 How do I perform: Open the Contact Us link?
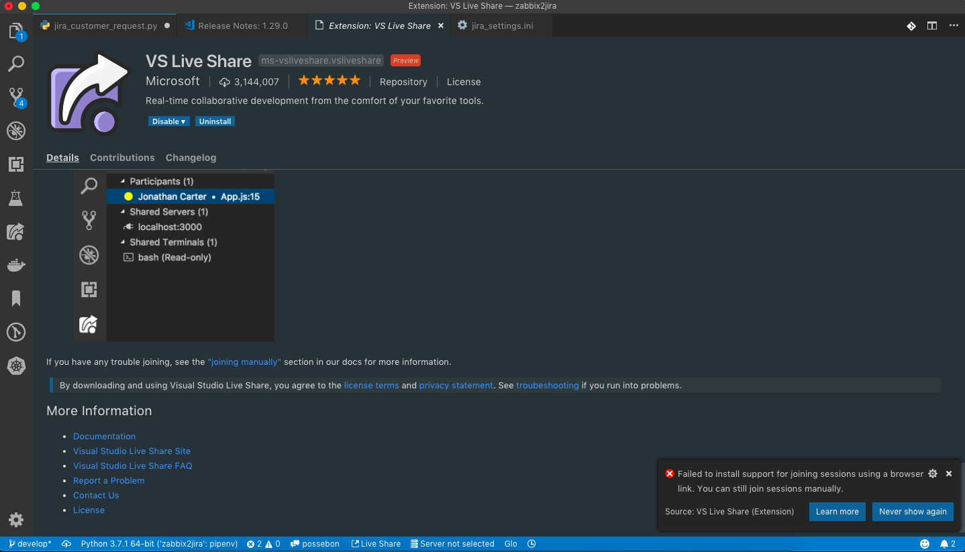(x=96, y=495)
